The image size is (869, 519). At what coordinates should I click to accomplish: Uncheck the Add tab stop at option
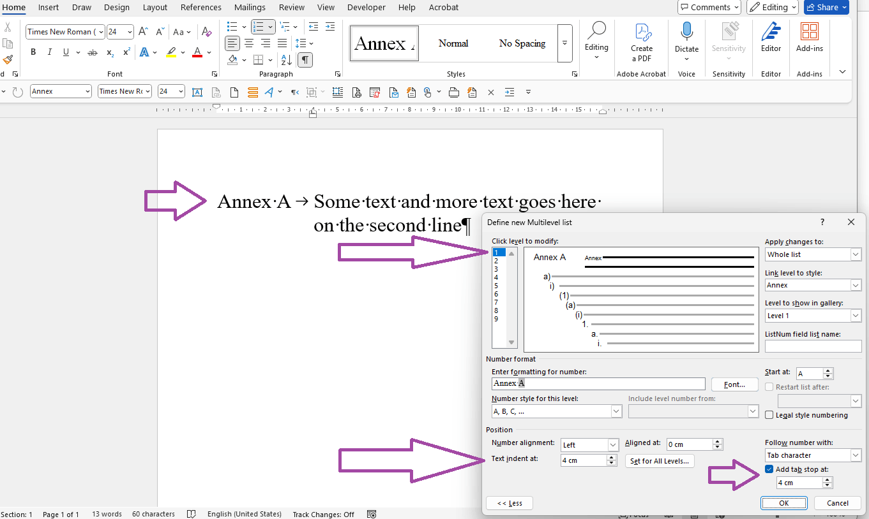[x=769, y=469]
